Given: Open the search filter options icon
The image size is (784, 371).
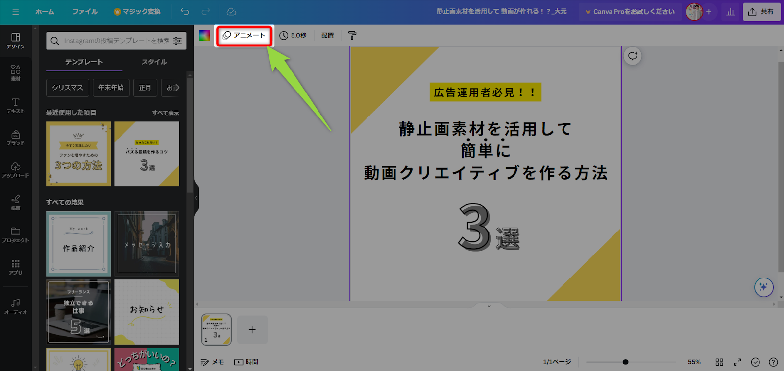Looking at the screenshot, I should [x=177, y=41].
